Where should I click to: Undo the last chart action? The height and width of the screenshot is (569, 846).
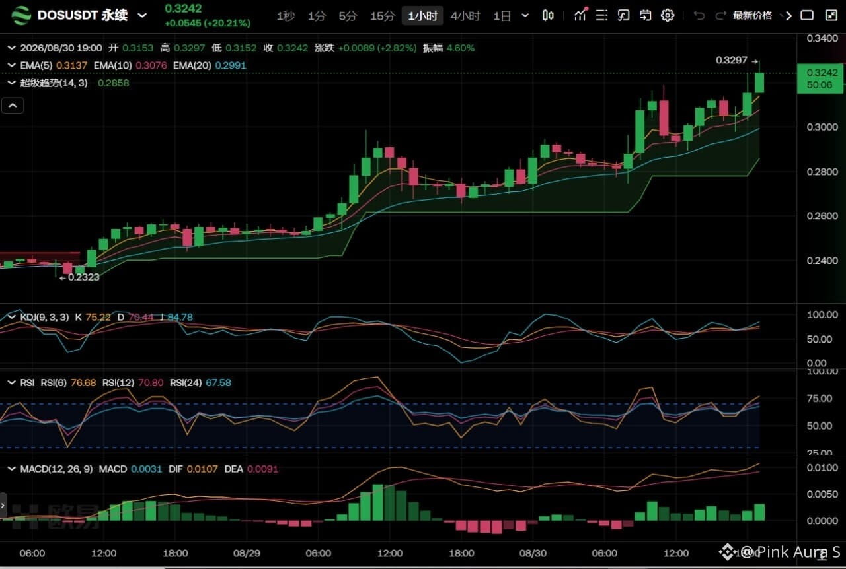[699, 15]
